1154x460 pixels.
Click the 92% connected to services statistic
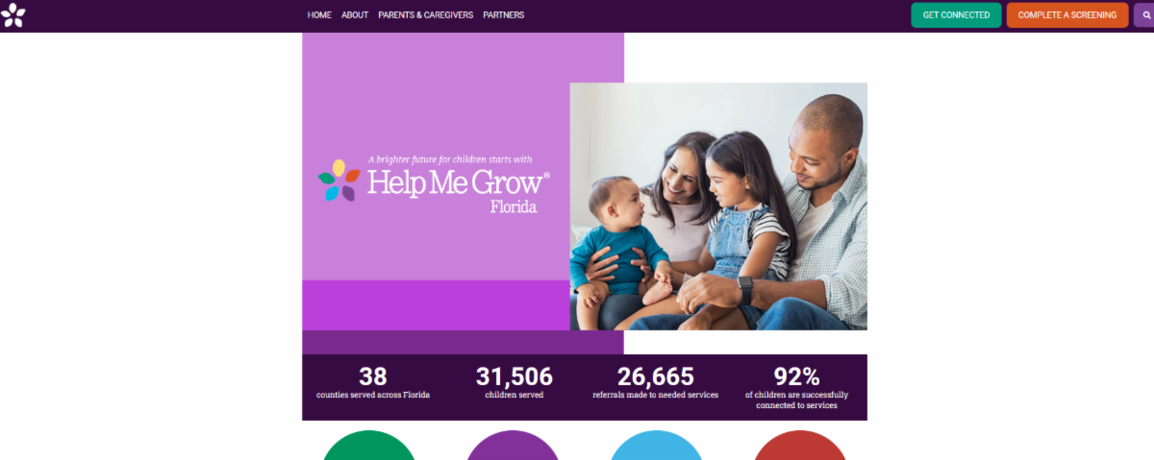point(796,387)
